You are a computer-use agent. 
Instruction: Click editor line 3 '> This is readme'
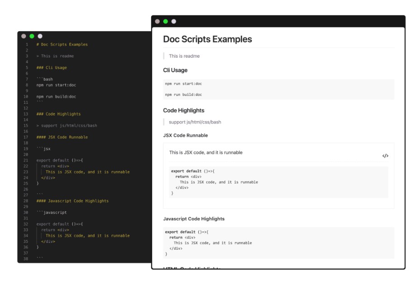pyautogui.click(x=55, y=56)
